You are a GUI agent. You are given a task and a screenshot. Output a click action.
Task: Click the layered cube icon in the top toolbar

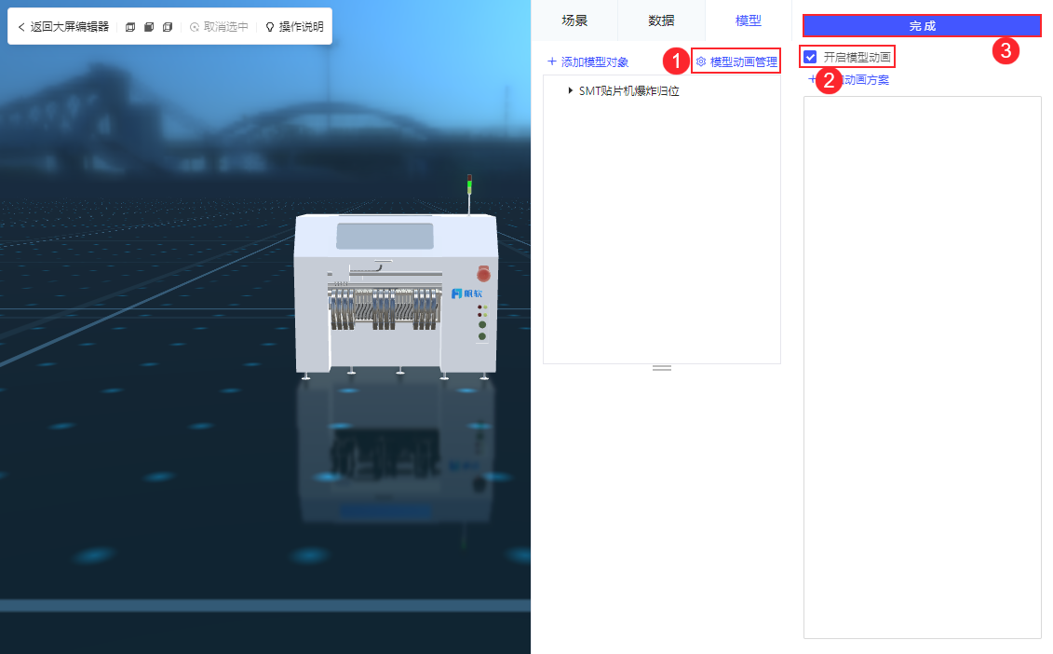(167, 27)
